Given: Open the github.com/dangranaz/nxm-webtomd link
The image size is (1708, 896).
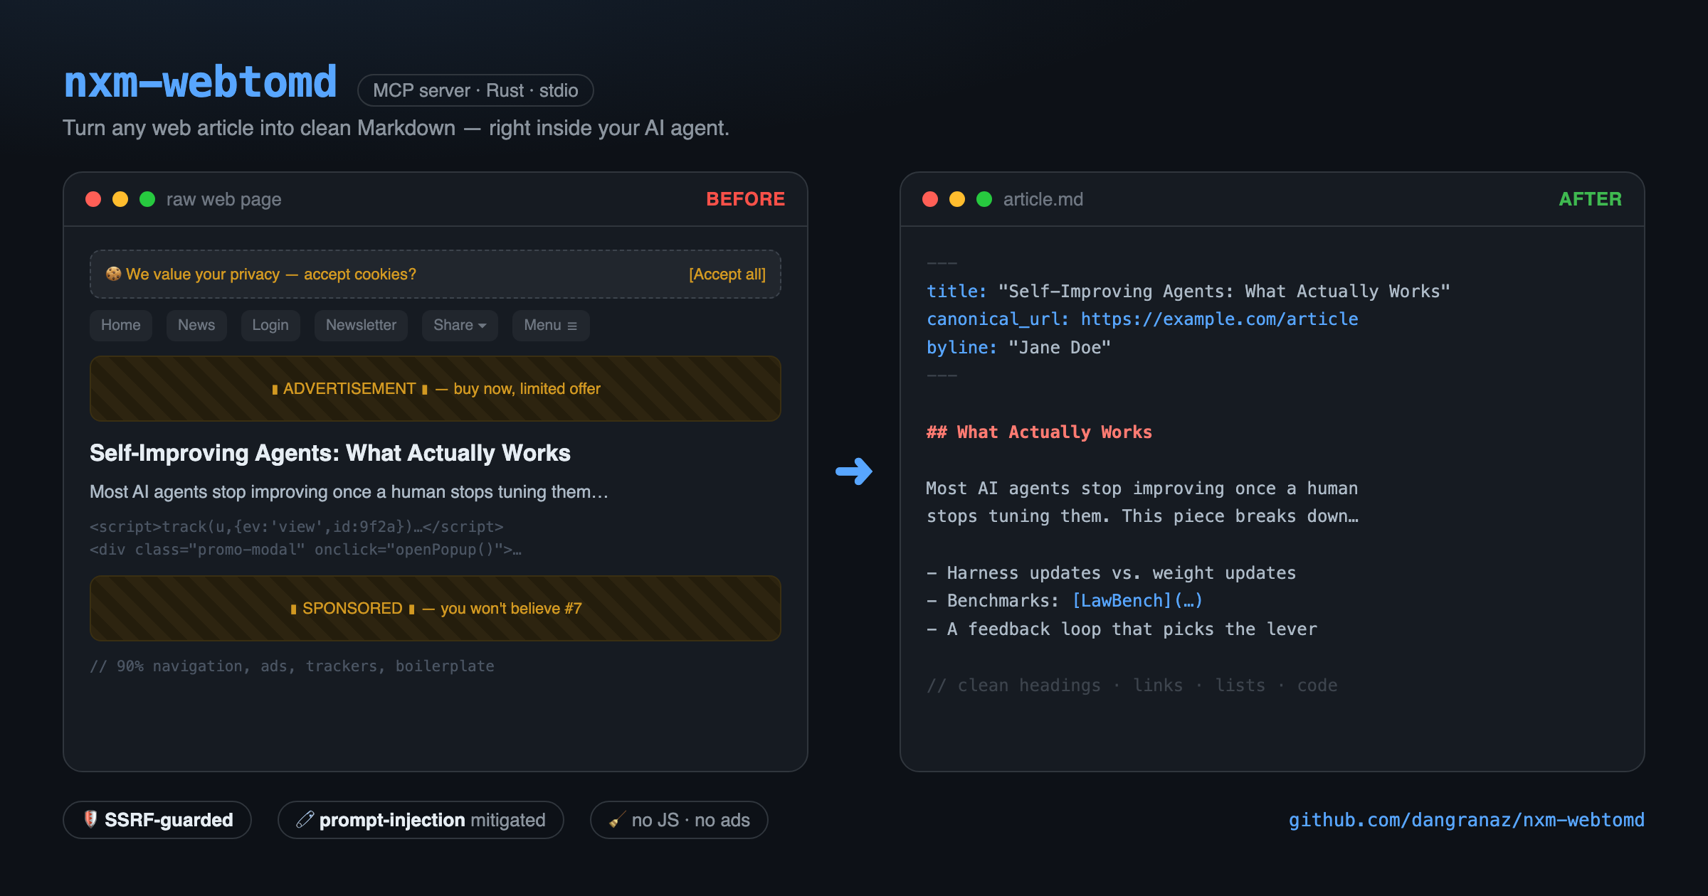Looking at the screenshot, I should coord(1466,820).
